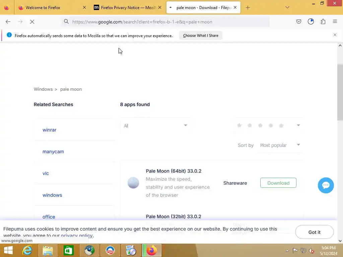Click the volume muted tray icon
Screen dimensions: 343x257
(311, 250)
